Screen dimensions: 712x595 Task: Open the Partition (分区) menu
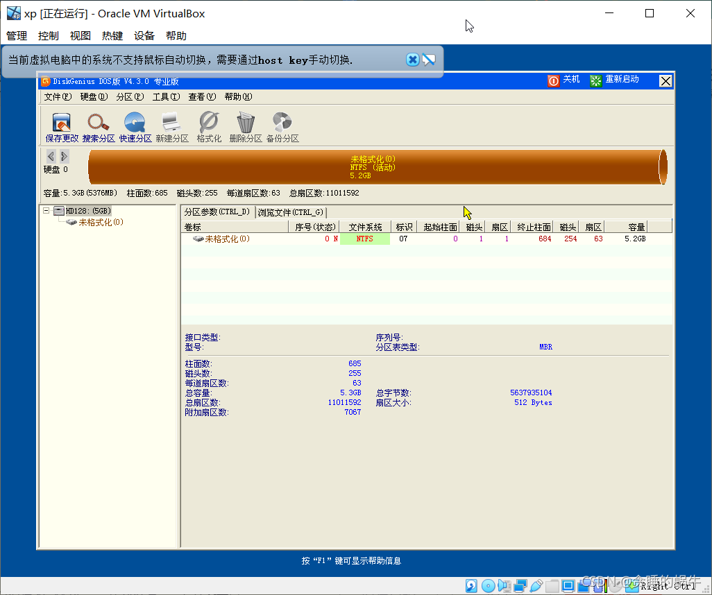point(130,96)
